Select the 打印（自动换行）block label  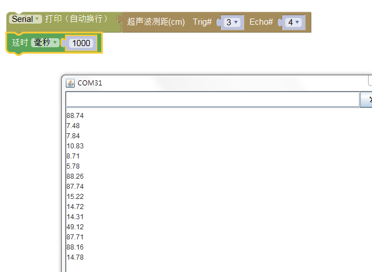[76, 19]
